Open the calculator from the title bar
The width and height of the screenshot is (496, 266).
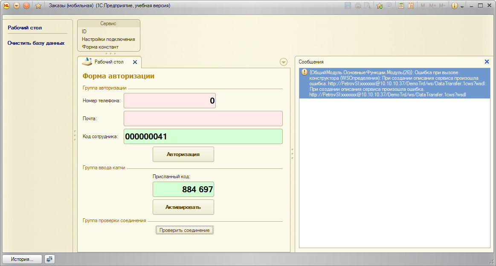(401, 6)
